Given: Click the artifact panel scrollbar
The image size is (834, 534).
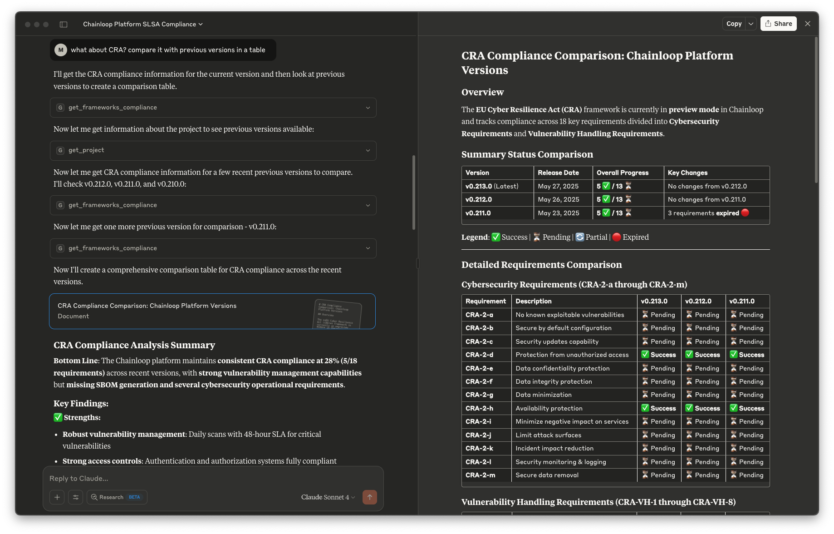Looking at the screenshot, I should [816, 109].
